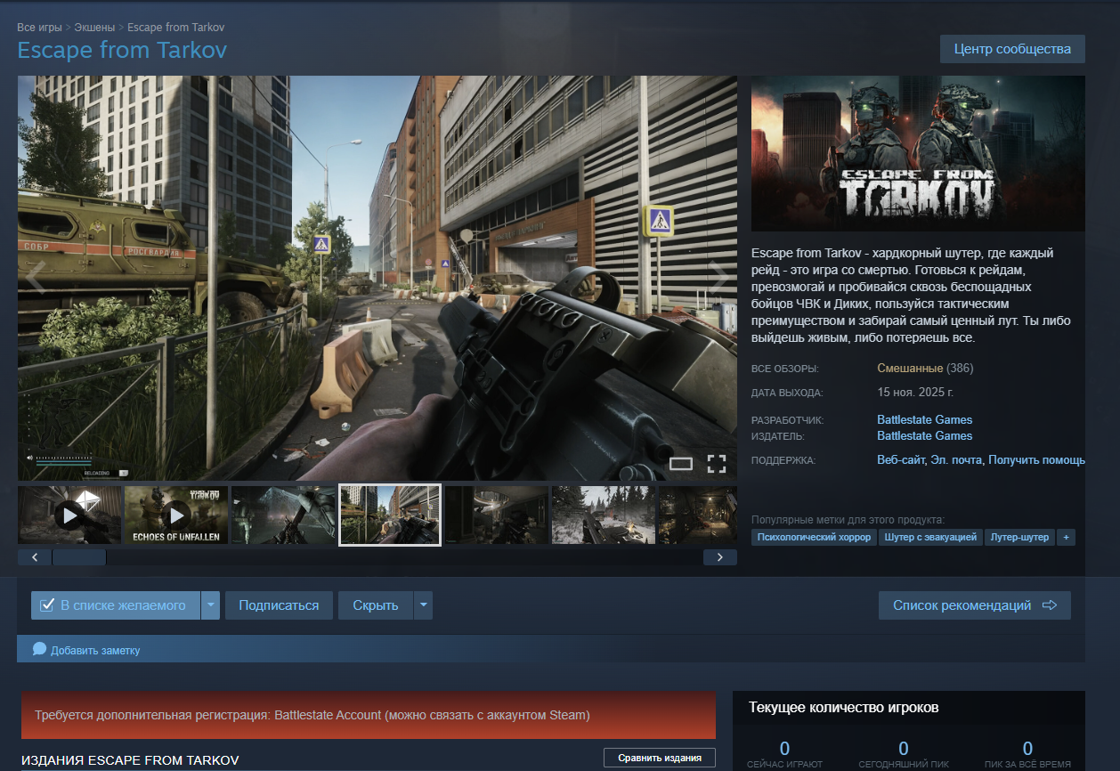Screen dimensions: 1120x771
Task: Click the Battlestate Account registration notice
Action: pyautogui.click(x=369, y=715)
